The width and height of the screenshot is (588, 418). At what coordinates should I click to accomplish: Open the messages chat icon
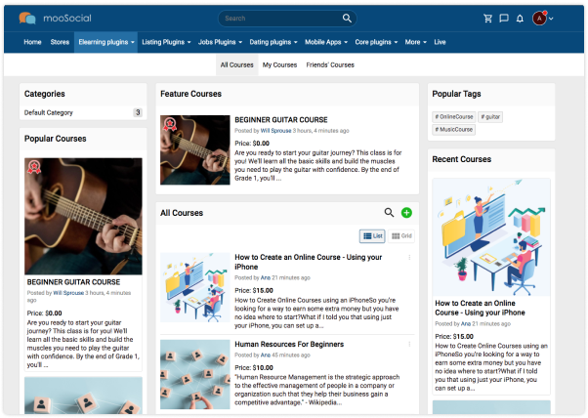pos(504,19)
